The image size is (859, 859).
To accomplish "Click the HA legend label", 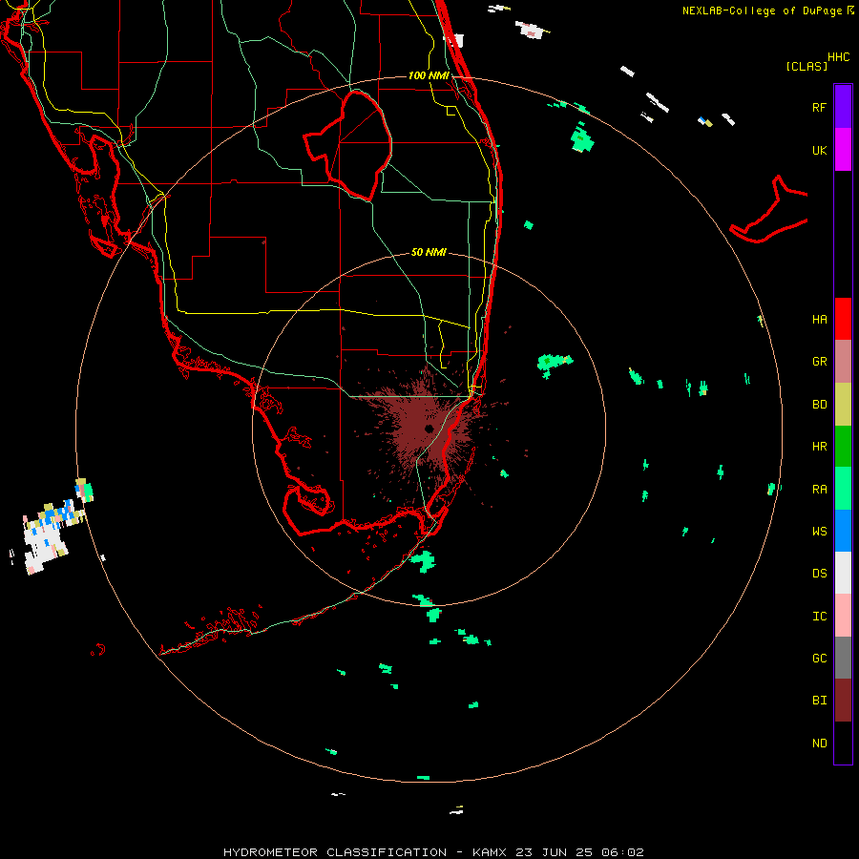I will [819, 320].
